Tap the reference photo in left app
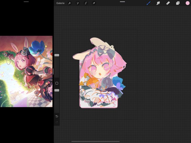The width and height of the screenshot is (191, 143). click(26, 71)
